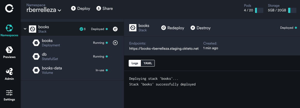
Task: Collapse the books stack tree
Action: (x=25, y=29)
